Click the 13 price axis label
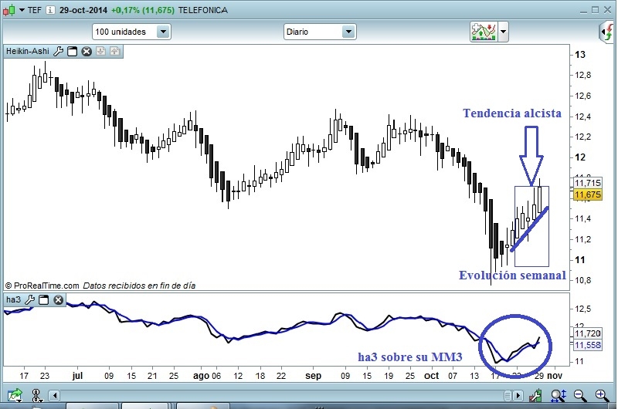The width and height of the screenshot is (618, 409). tap(580, 55)
